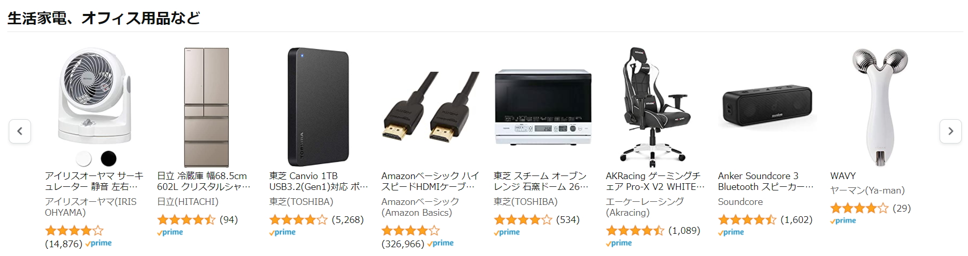The width and height of the screenshot is (968, 256).
Task: Advance to the next carousel page
Action: pos(950,131)
